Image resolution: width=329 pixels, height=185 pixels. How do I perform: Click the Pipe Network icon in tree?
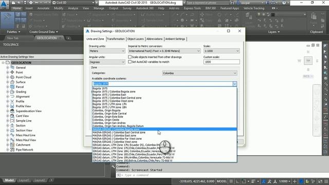[12, 150]
